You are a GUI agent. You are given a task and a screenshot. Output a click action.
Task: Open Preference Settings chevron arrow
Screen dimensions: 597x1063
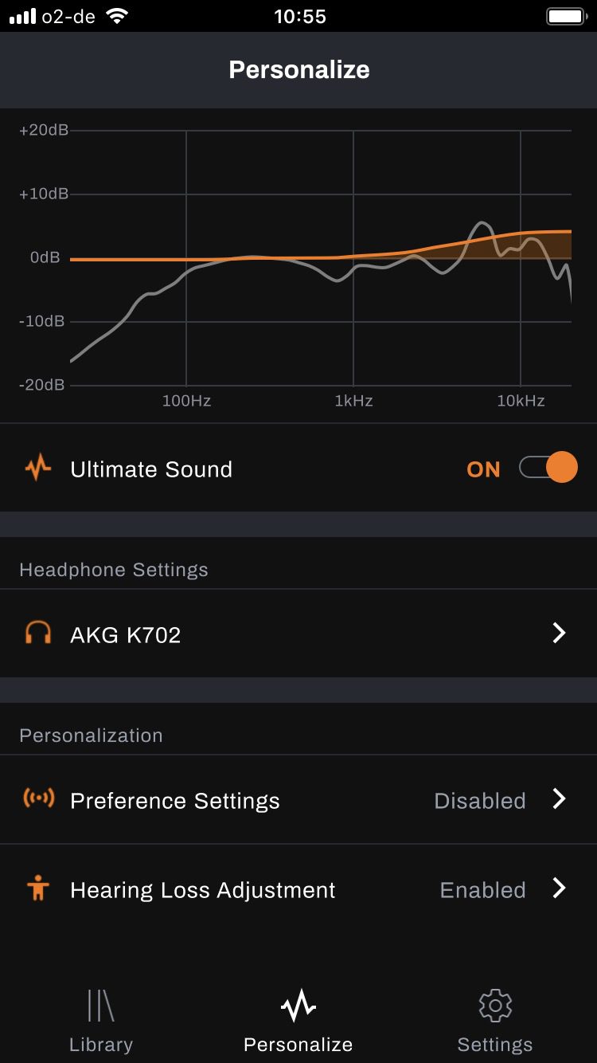point(559,799)
